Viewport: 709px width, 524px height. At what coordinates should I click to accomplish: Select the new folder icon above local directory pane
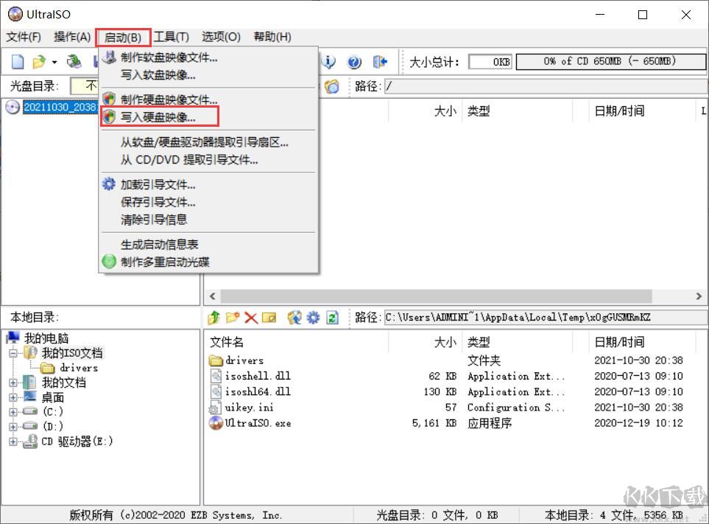(232, 318)
